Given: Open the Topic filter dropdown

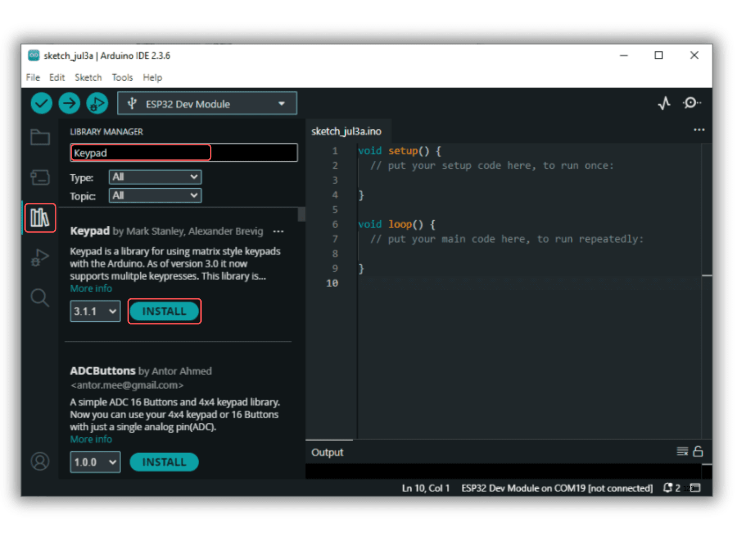Looking at the screenshot, I should tap(155, 195).
